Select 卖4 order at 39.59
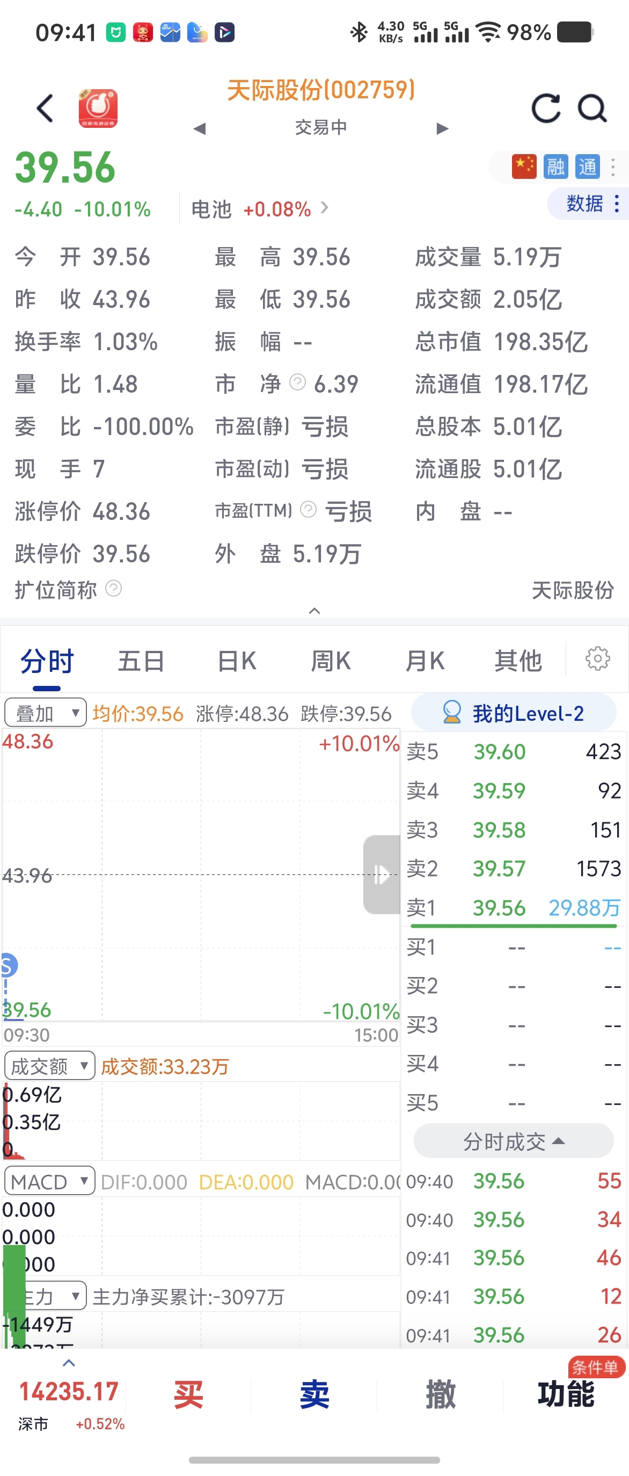This screenshot has height=1476, width=629. coord(514,790)
